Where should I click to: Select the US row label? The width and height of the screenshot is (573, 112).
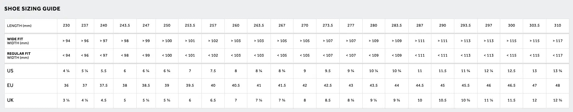click(10, 71)
